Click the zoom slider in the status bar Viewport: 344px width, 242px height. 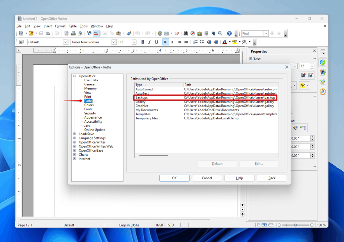tap(295, 225)
